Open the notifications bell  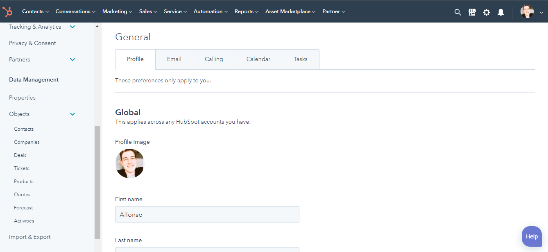pyautogui.click(x=500, y=12)
